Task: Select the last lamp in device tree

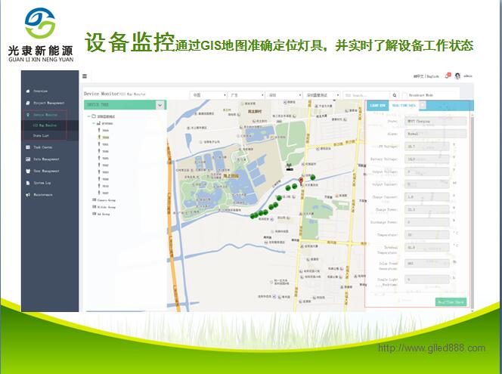Action: (104, 193)
